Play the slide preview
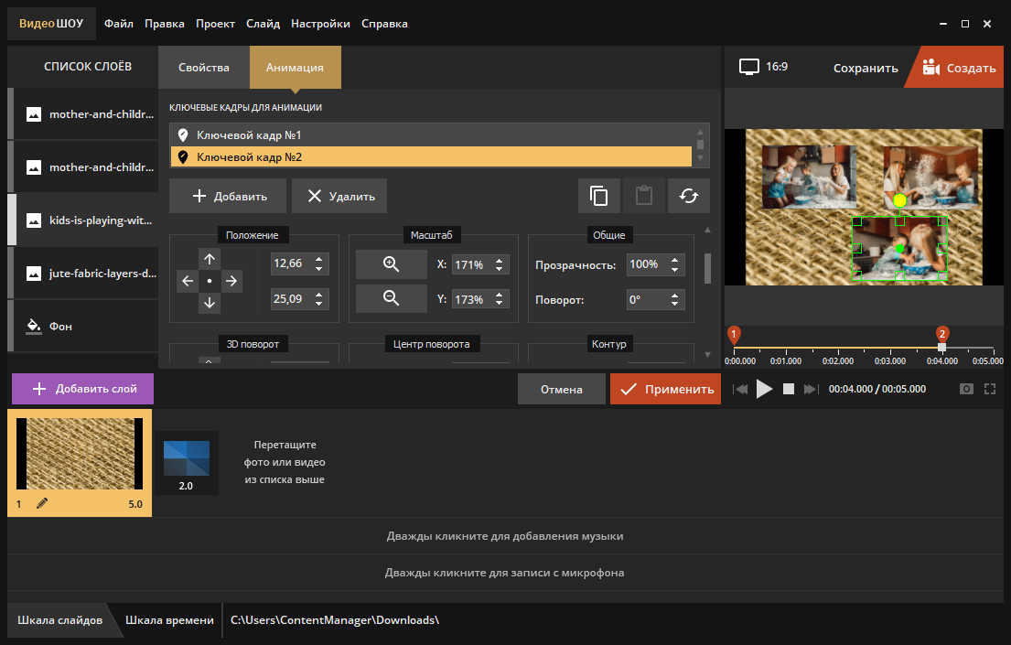 pos(764,389)
